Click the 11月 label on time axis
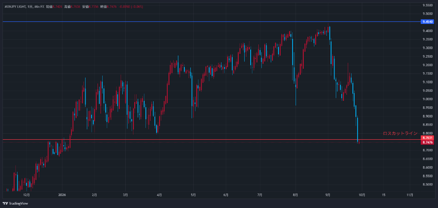The height and width of the screenshot is (208, 438). (x=410, y=195)
